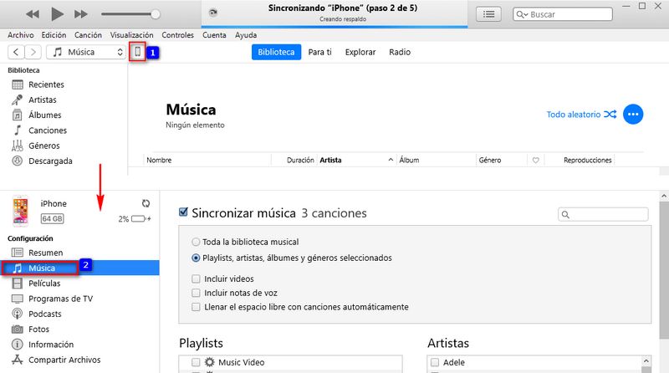Open Fotos in device settings
The height and width of the screenshot is (373, 669).
tap(38, 330)
